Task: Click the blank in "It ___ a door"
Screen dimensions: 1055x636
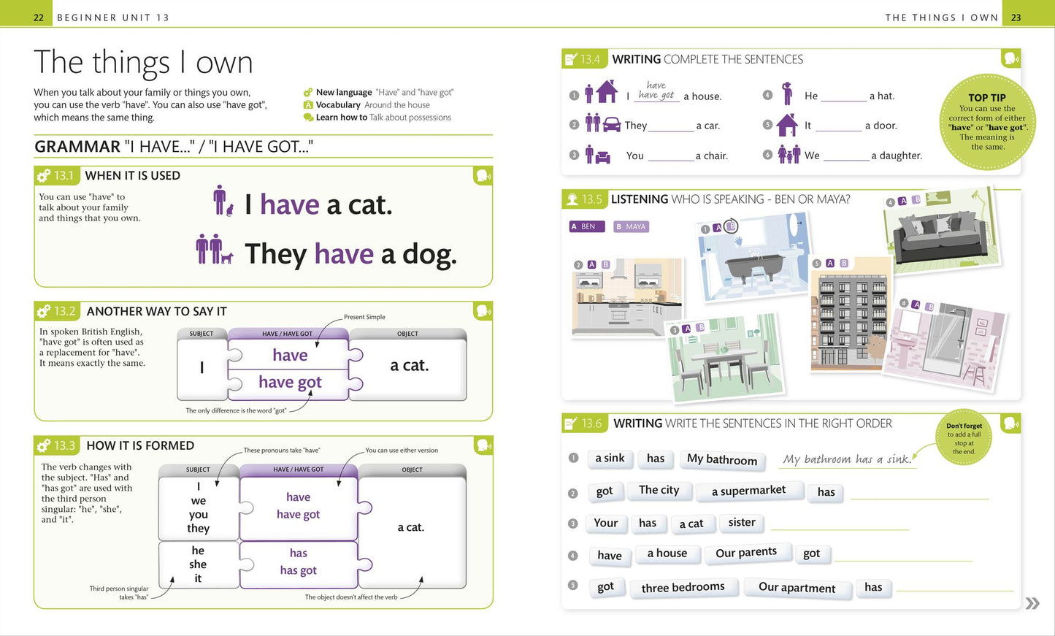Action: [x=839, y=126]
